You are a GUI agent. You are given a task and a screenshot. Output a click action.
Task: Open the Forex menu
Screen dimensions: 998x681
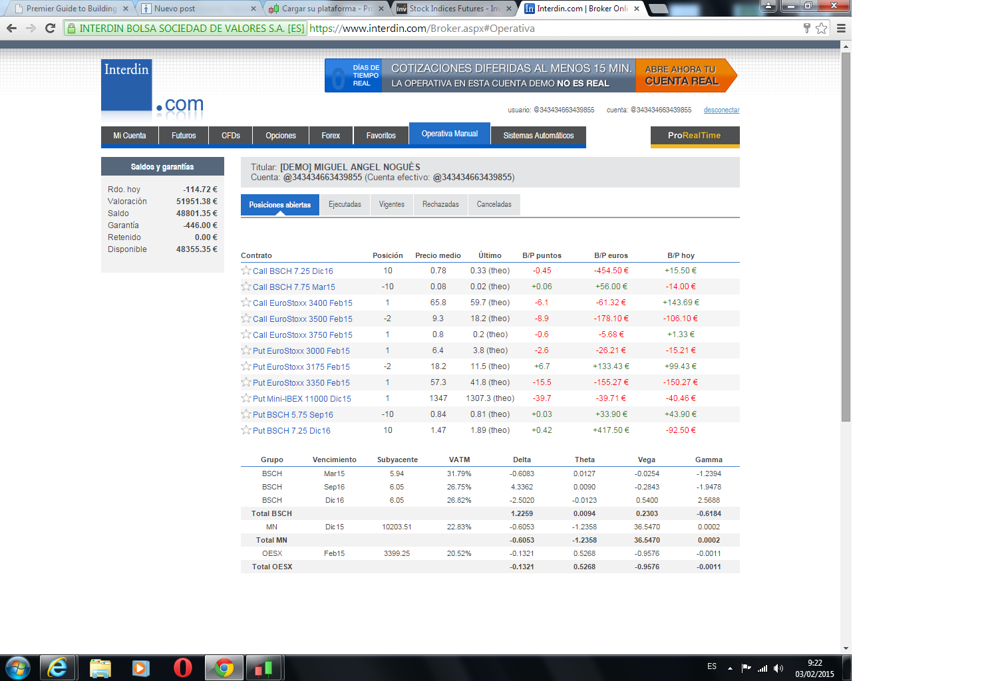331,136
